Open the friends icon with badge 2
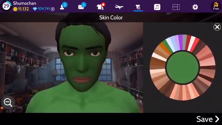This screenshot has width=222, height=125. coord(63,6)
